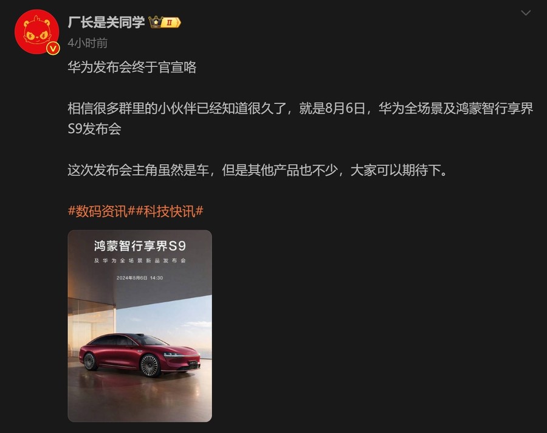Screen dimensions: 547x433
Task: Expand the post options chevron
Action: point(526,13)
